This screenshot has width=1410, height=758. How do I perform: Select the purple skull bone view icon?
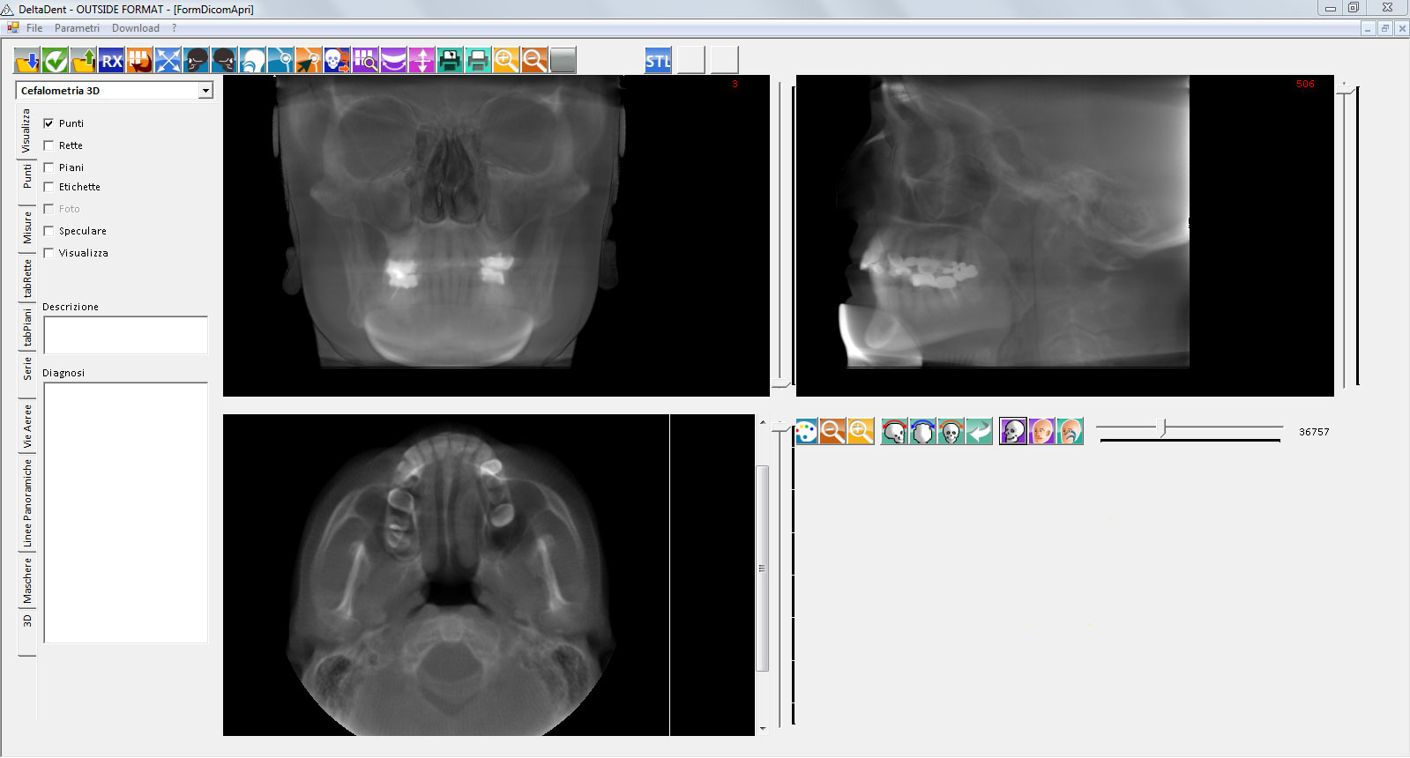click(x=1013, y=431)
